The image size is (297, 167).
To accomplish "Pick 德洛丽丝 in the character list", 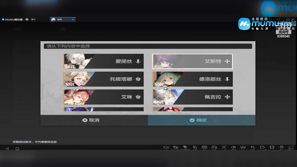I will (x=192, y=79).
